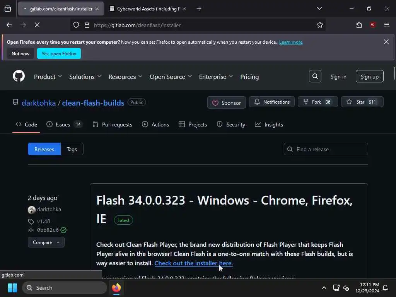Expand the Product menu

tap(48, 77)
